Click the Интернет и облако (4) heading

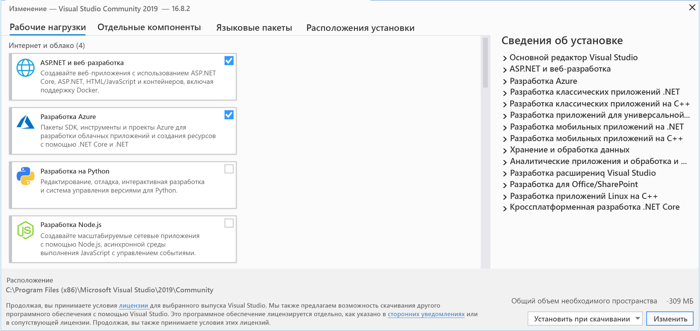click(x=47, y=45)
